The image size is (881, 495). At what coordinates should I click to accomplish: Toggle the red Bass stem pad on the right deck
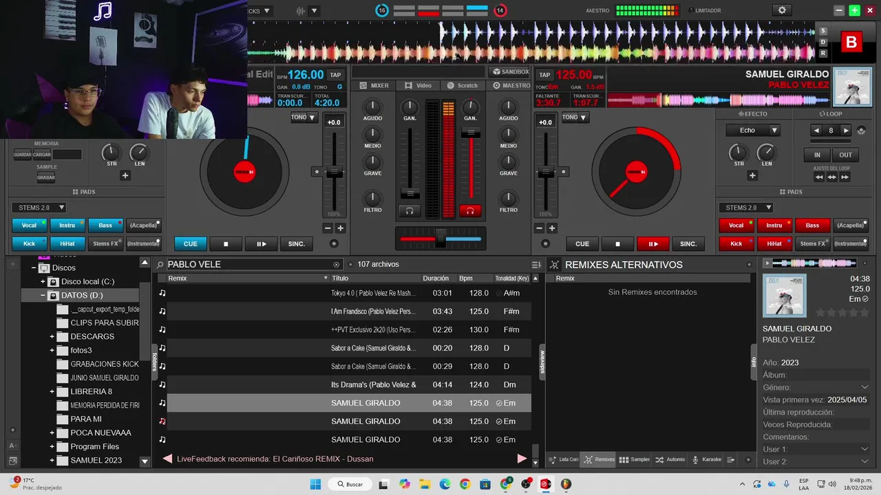pyautogui.click(x=812, y=225)
